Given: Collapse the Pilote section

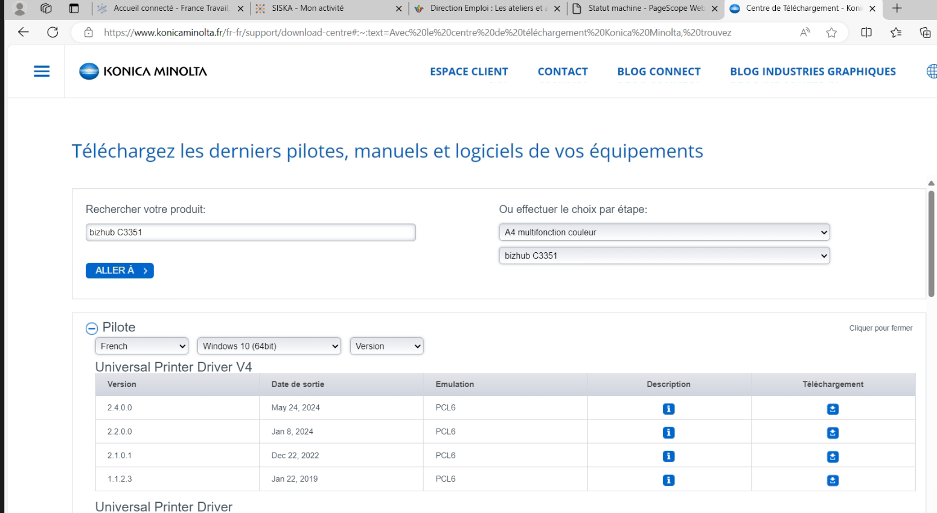Looking at the screenshot, I should [92, 328].
